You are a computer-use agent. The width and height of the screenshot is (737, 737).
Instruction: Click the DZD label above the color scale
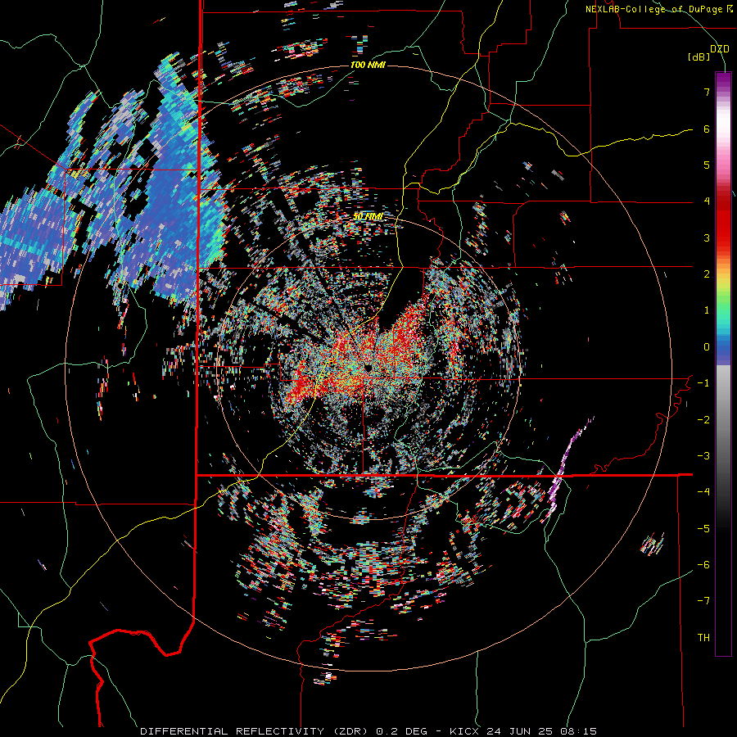719,49
